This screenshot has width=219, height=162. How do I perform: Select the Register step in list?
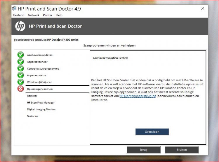point(32,96)
